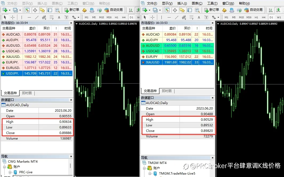Open the 图表(C) menu in the right terminal

197,3
